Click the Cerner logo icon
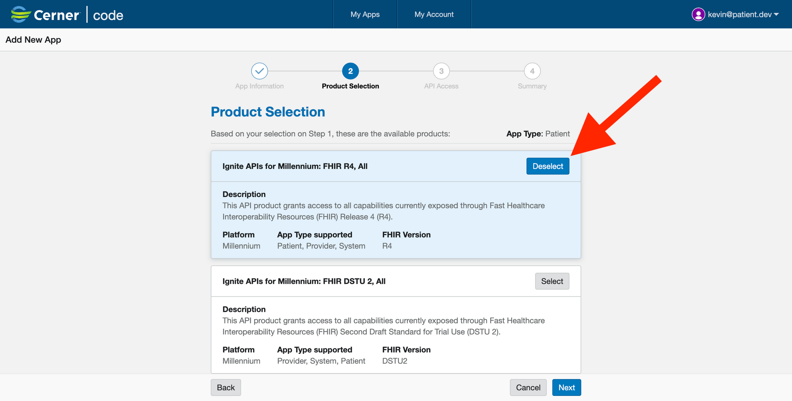The width and height of the screenshot is (792, 401). [x=21, y=15]
